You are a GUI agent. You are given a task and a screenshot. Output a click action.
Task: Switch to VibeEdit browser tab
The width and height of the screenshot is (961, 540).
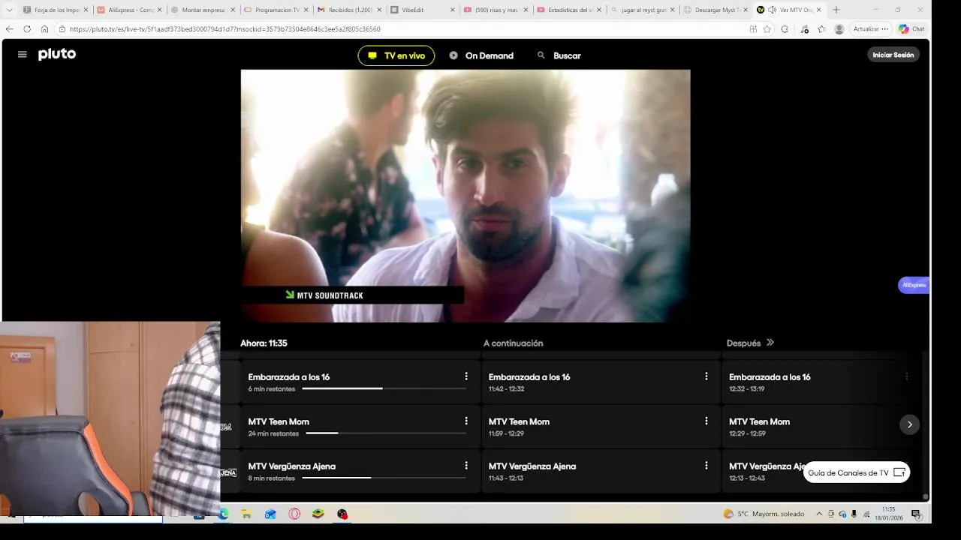423,10
